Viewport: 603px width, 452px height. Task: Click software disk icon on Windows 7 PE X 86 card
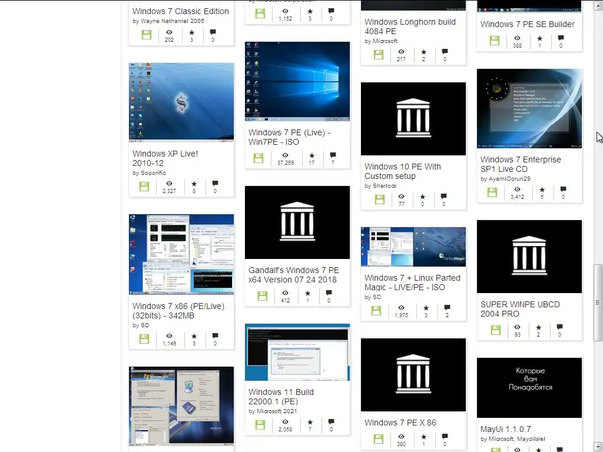point(379,439)
